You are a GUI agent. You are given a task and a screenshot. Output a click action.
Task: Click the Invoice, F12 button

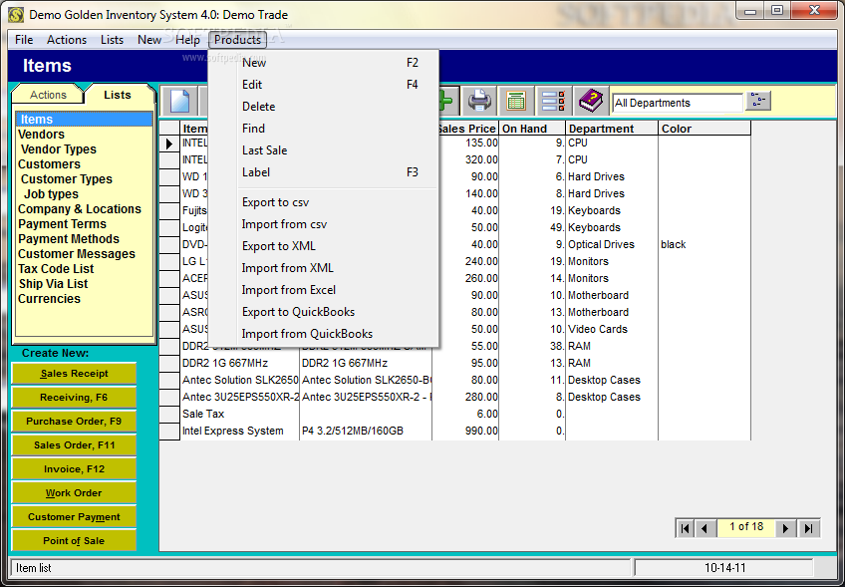coord(74,469)
